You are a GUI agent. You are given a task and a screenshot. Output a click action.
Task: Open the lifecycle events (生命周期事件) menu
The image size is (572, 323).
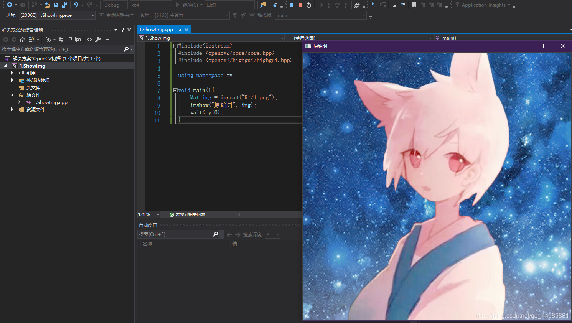(x=118, y=15)
